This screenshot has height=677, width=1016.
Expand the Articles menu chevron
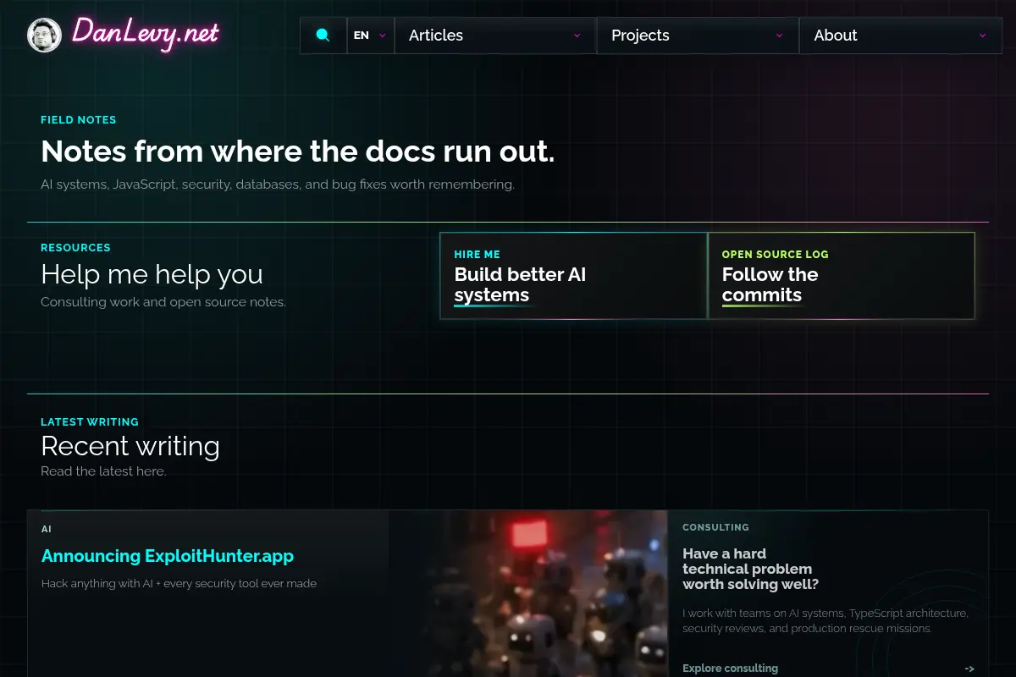pyautogui.click(x=577, y=36)
